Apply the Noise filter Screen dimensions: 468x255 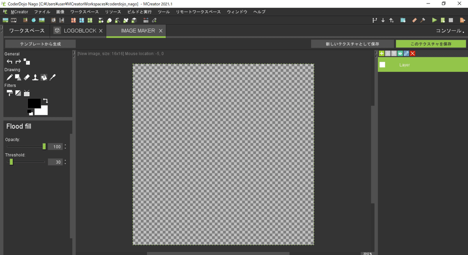(27, 93)
